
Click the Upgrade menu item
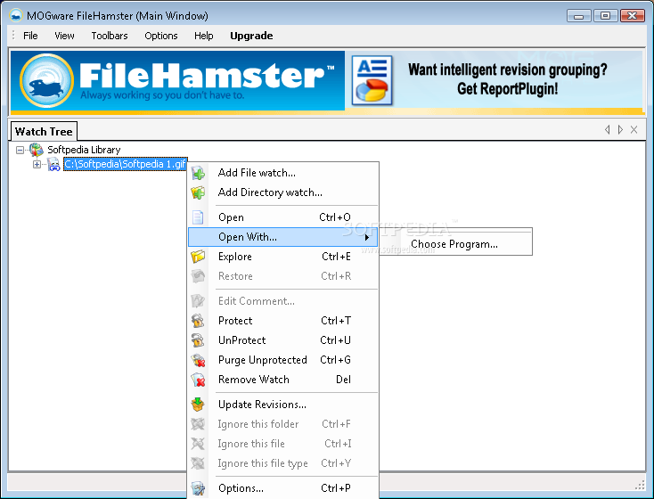pos(251,36)
